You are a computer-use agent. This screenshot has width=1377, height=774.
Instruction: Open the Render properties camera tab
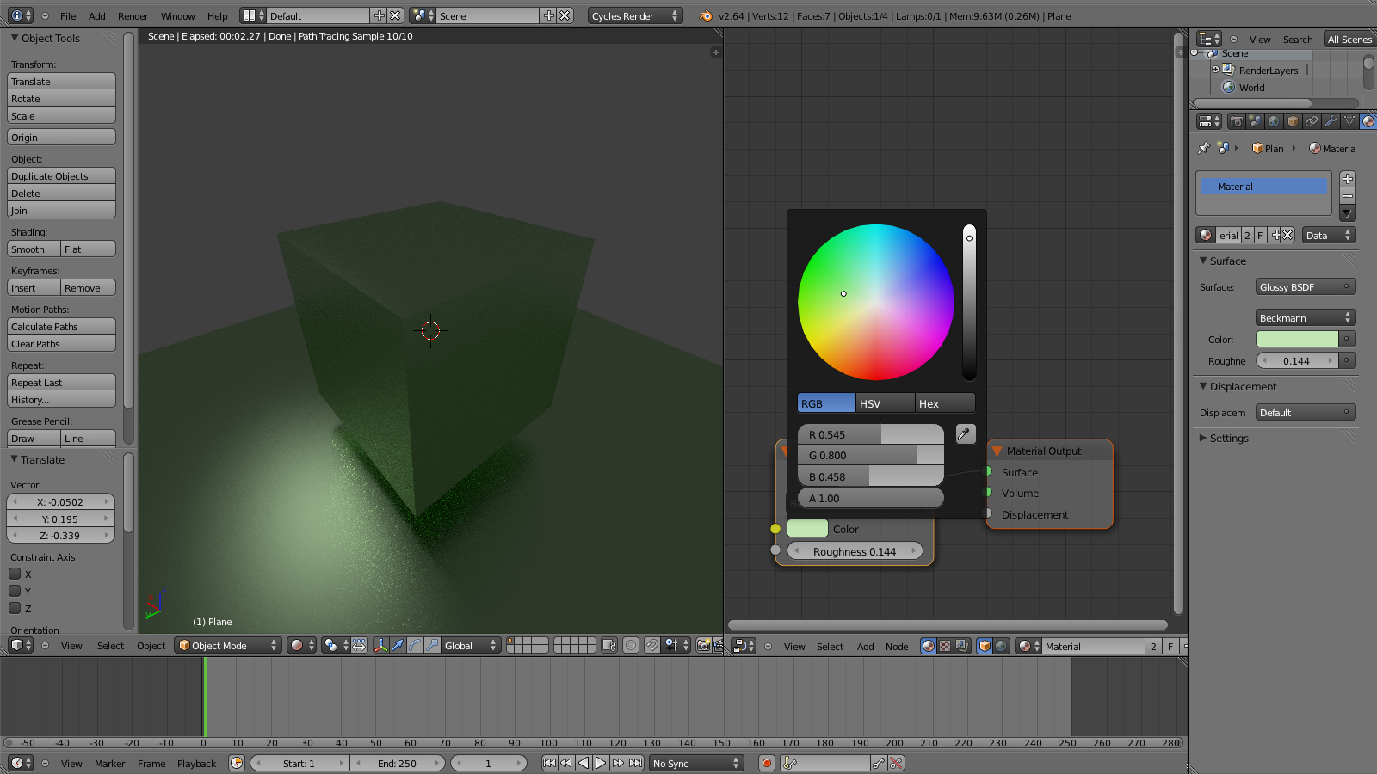1236,121
